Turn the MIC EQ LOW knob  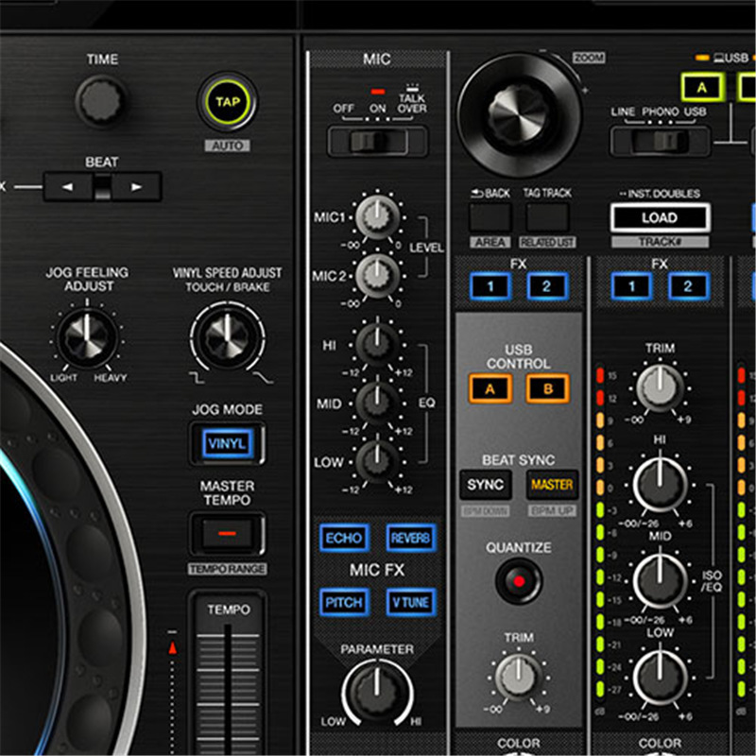(377, 461)
